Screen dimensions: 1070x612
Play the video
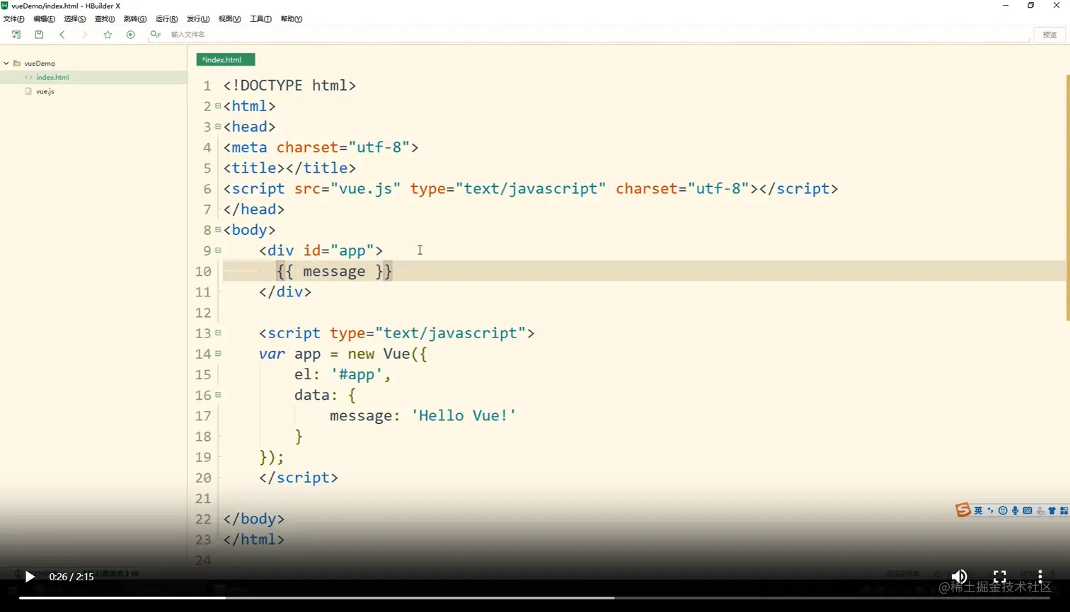click(x=30, y=577)
